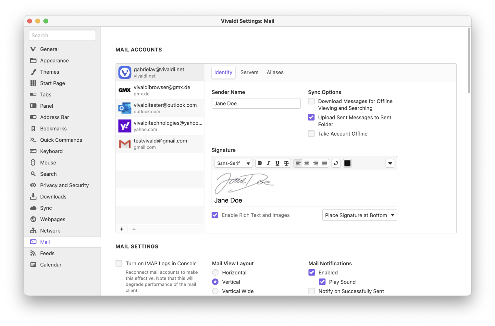Open Panel settings section
This screenshot has height=326, width=495.
(62, 106)
